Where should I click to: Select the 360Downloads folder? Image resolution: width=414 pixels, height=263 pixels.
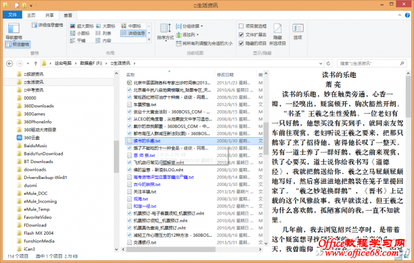(39, 106)
